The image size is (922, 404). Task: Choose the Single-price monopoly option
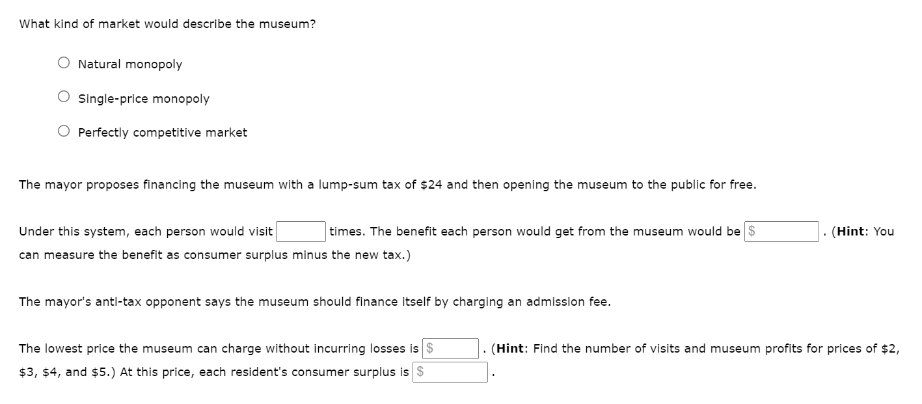coord(63,96)
